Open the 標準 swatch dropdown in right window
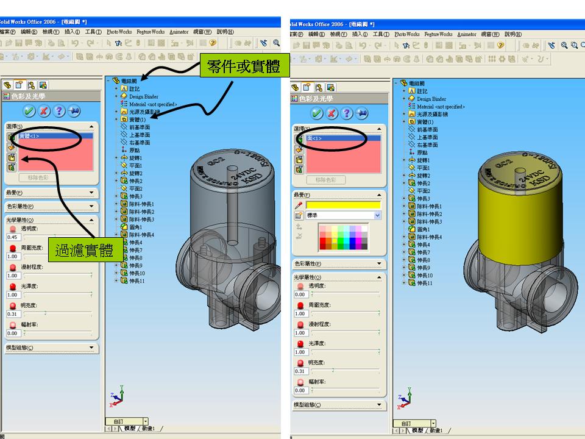Screen dimensions: 585x439 tap(377, 215)
